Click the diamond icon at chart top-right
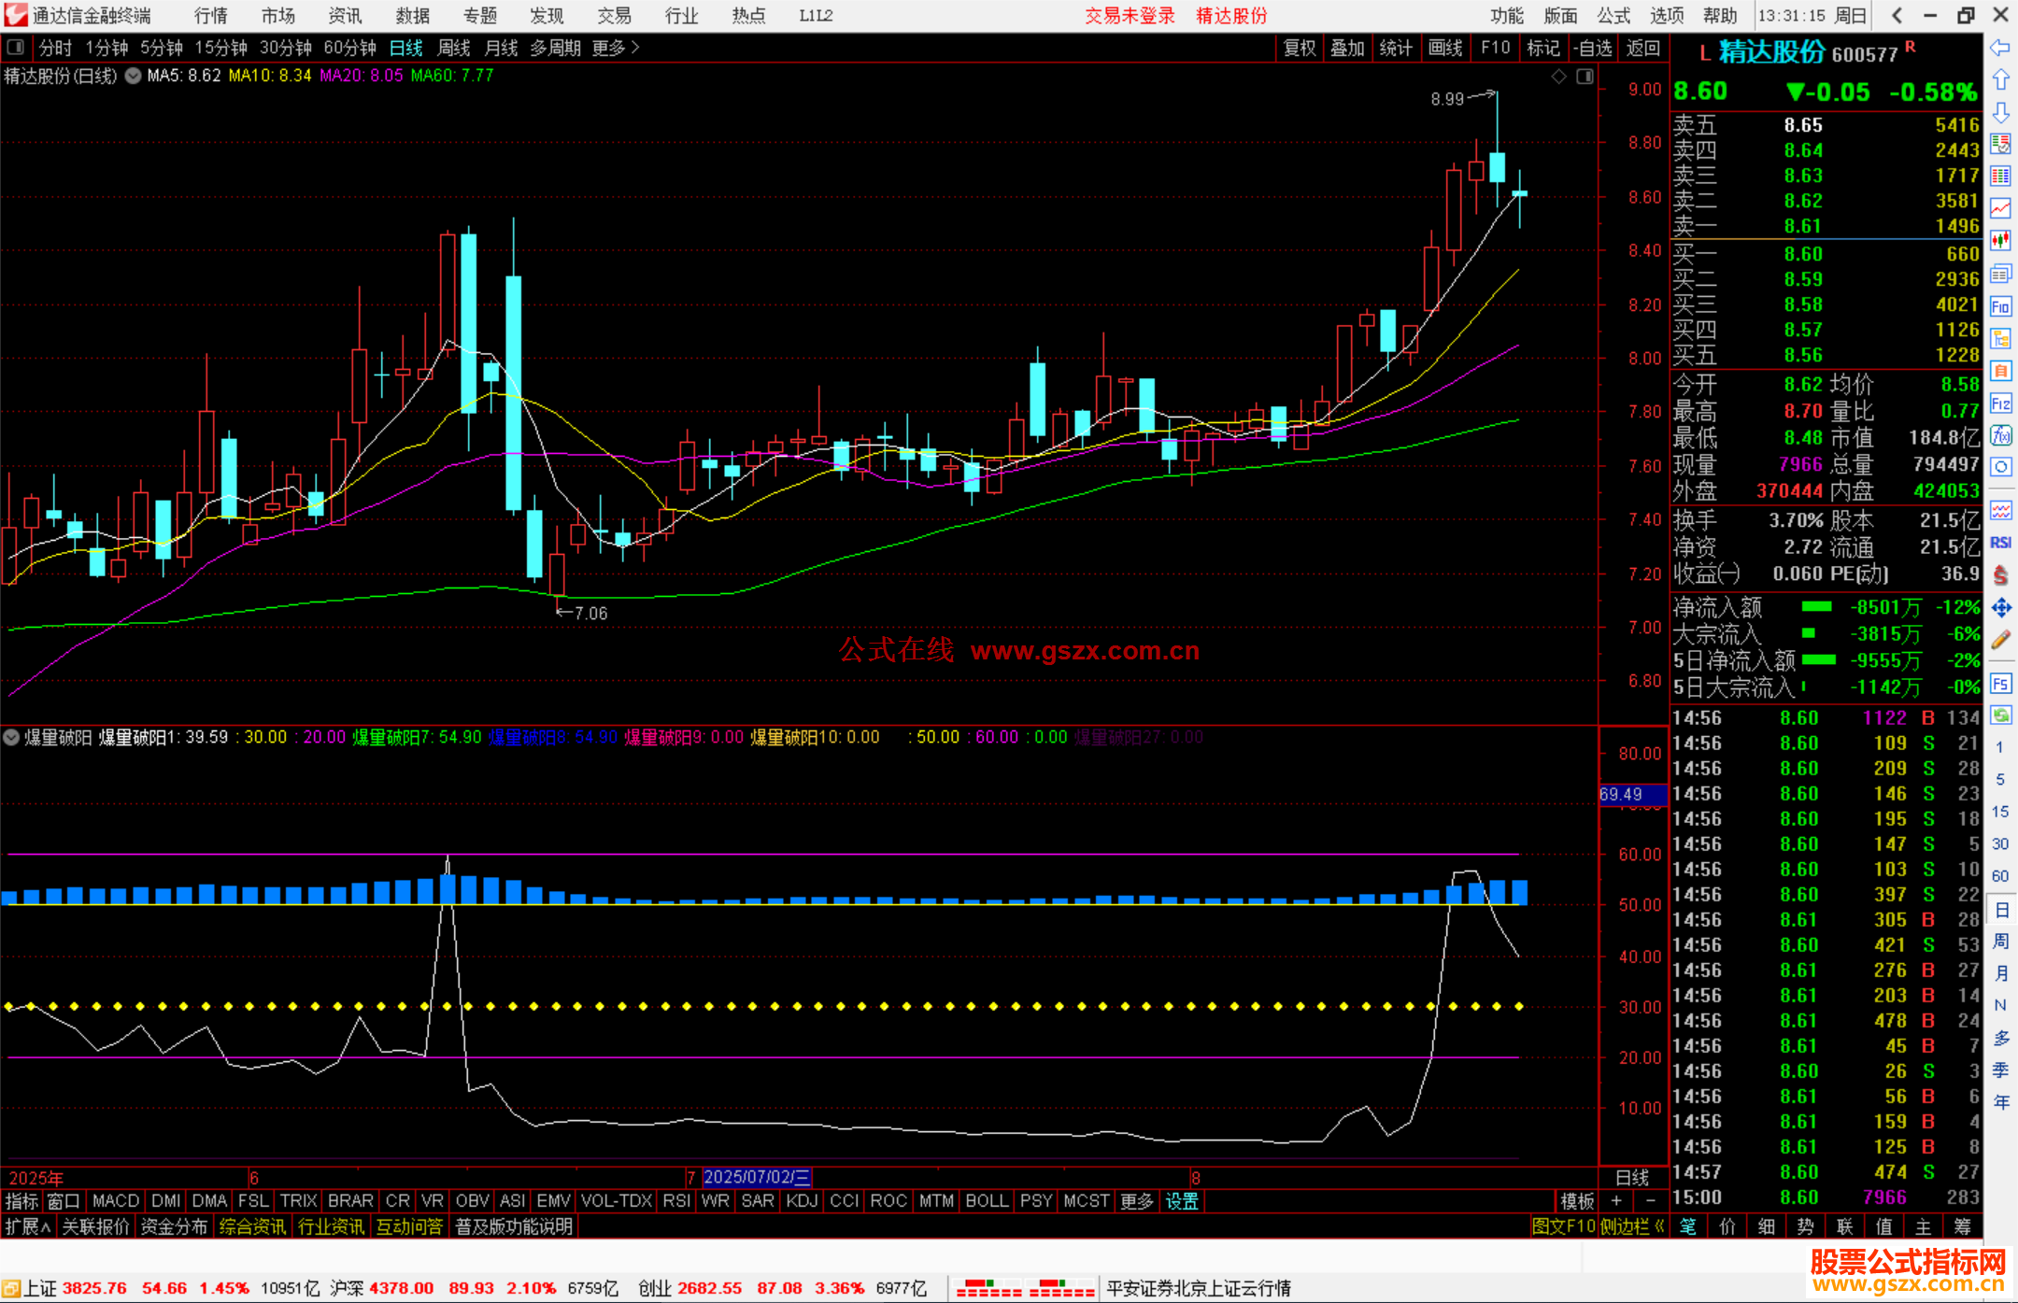Screen dimensions: 2018x1303 1558,77
